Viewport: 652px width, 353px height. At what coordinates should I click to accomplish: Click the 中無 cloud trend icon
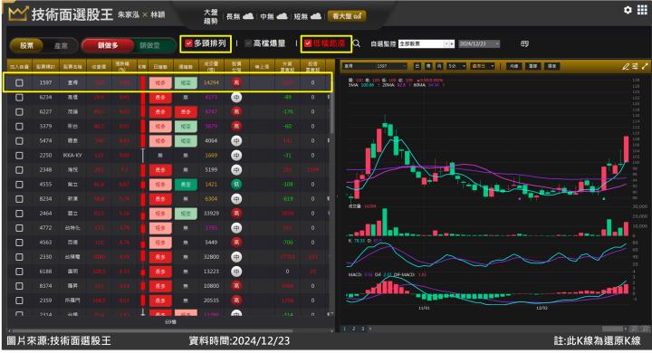pyautogui.click(x=282, y=16)
